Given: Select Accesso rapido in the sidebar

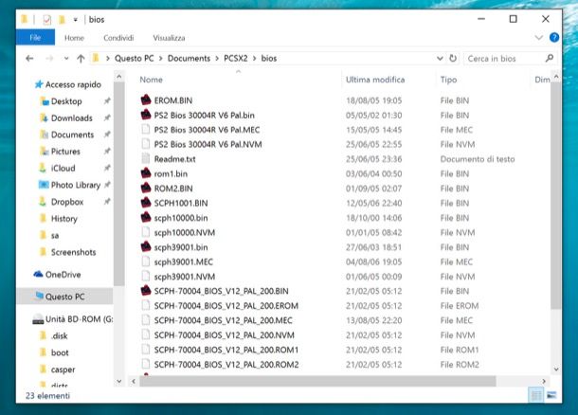Looking at the screenshot, I should pos(73,84).
